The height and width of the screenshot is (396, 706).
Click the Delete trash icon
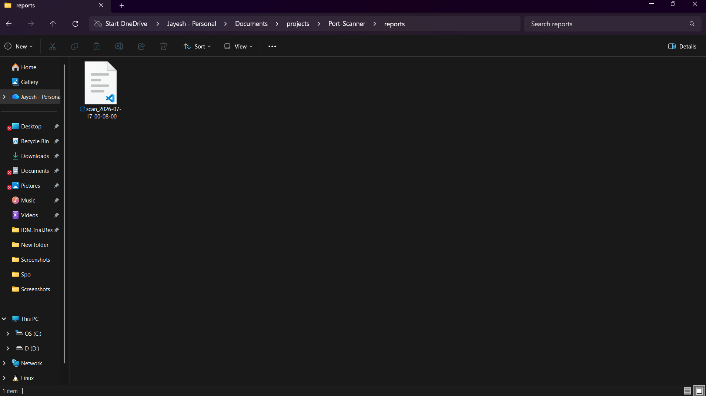pos(164,46)
